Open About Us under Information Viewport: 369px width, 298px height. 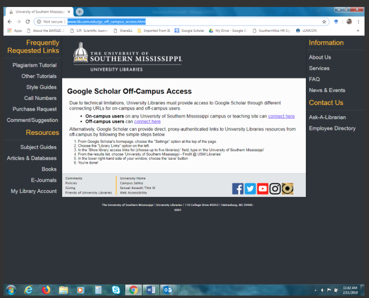[x=320, y=57]
